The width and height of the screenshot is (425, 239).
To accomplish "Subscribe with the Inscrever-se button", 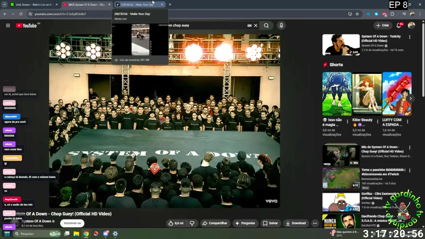I will point(72,223).
